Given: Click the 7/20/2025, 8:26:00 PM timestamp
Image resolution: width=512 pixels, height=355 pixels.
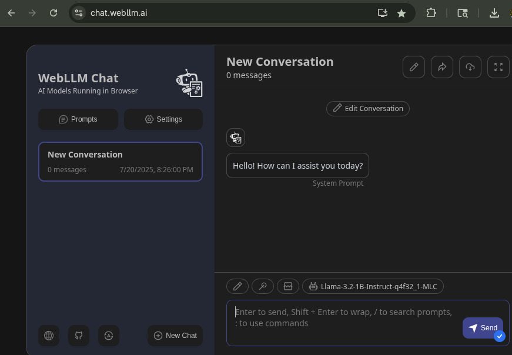Looking at the screenshot, I should pos(156,169).
